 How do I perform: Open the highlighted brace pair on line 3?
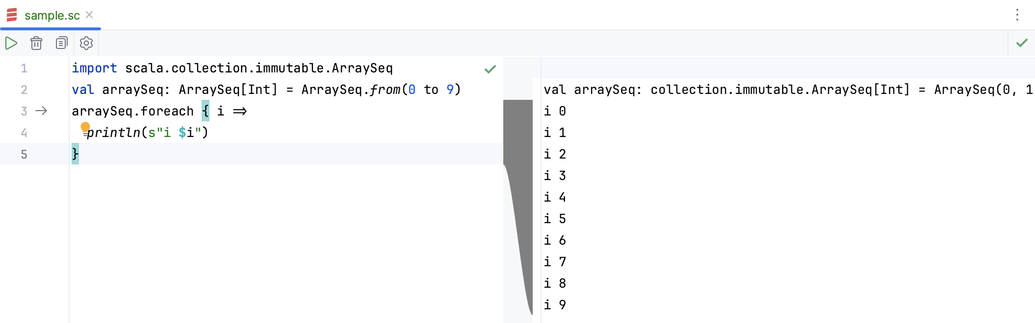pos(206,111)
